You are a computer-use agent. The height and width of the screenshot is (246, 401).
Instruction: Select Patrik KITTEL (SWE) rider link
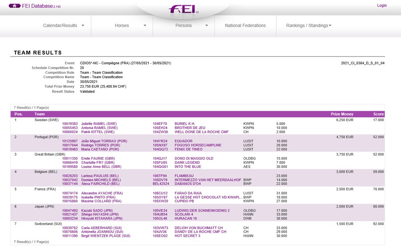click(98, 132)
